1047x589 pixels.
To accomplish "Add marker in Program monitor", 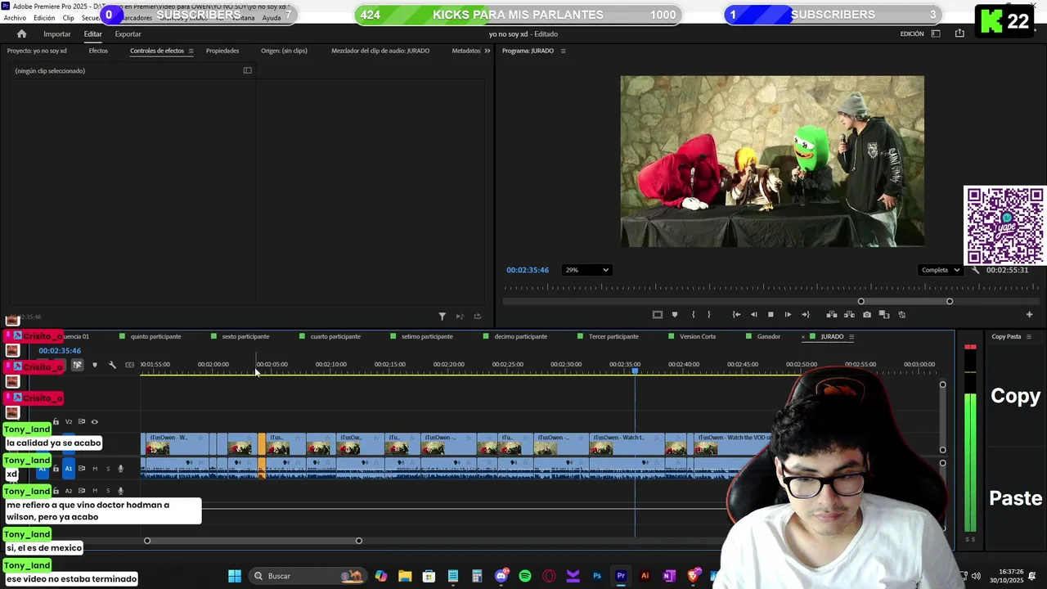I will click(674, 314).
